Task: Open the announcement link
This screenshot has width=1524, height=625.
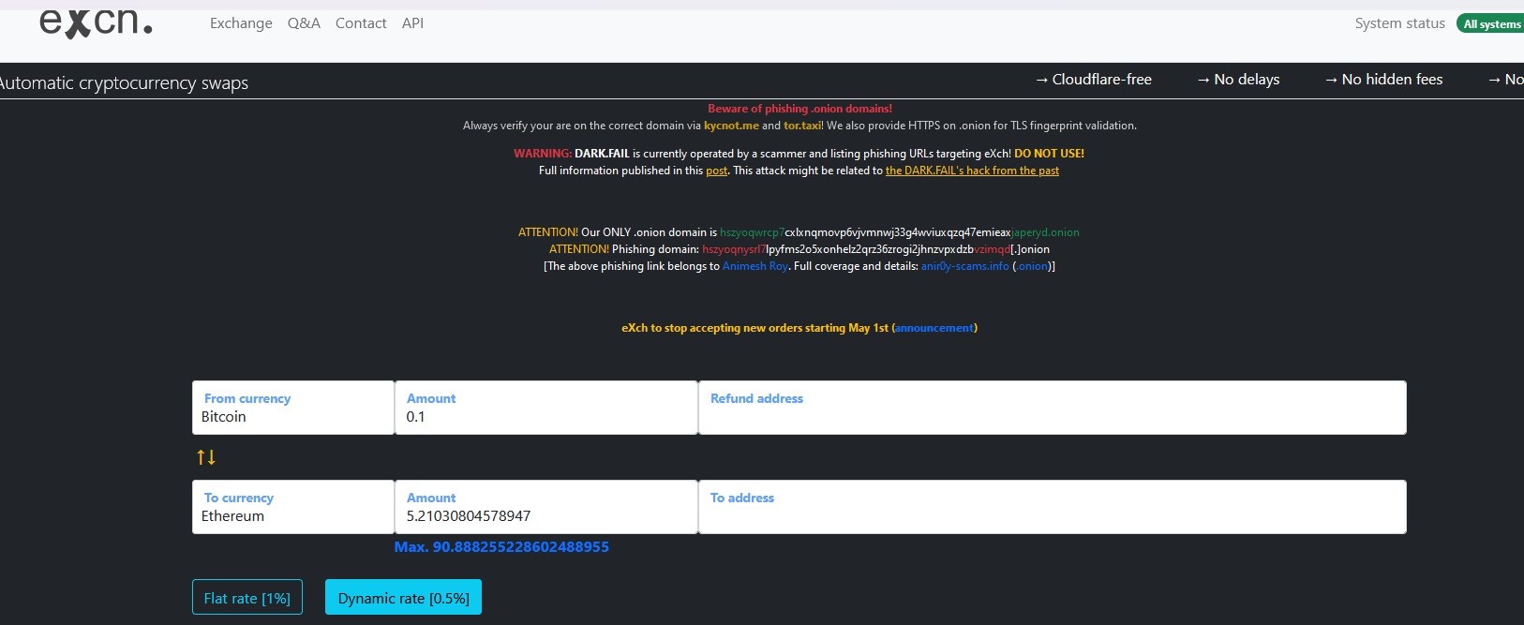Action: 934,328
